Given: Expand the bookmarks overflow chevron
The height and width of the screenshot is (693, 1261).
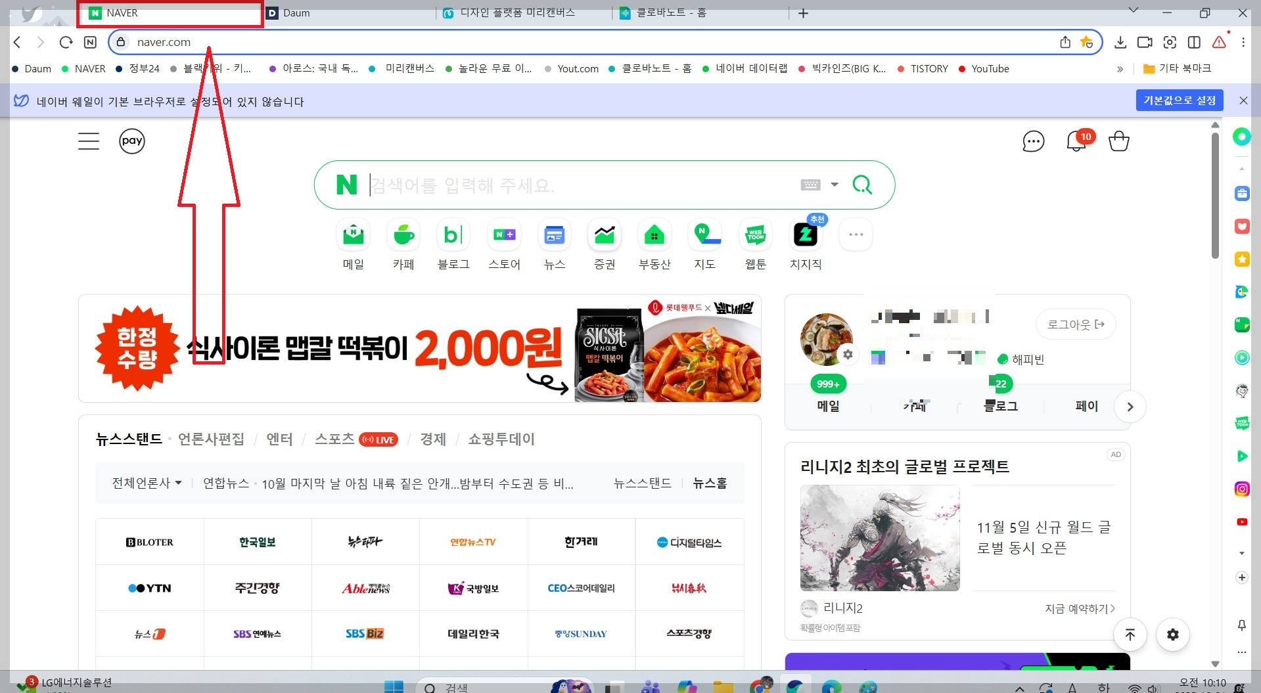Looking at the screenshot, I should pyautogui.click(x=1119, y=68).
